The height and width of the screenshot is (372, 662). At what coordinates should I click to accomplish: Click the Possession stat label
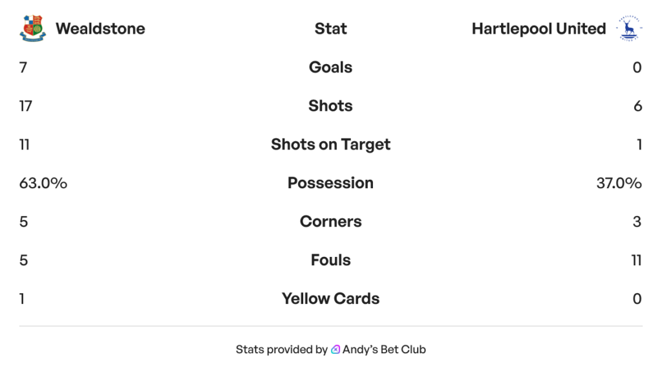[x=330, y=183]
